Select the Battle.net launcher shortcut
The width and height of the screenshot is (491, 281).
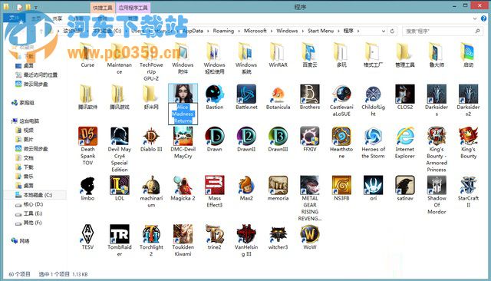pos(246,94)
